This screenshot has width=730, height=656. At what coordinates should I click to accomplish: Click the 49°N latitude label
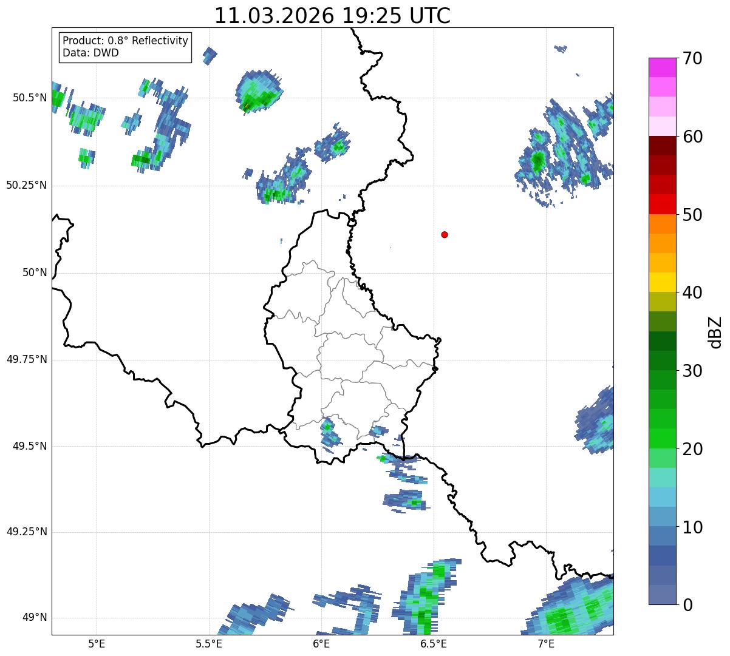point(35,618)
